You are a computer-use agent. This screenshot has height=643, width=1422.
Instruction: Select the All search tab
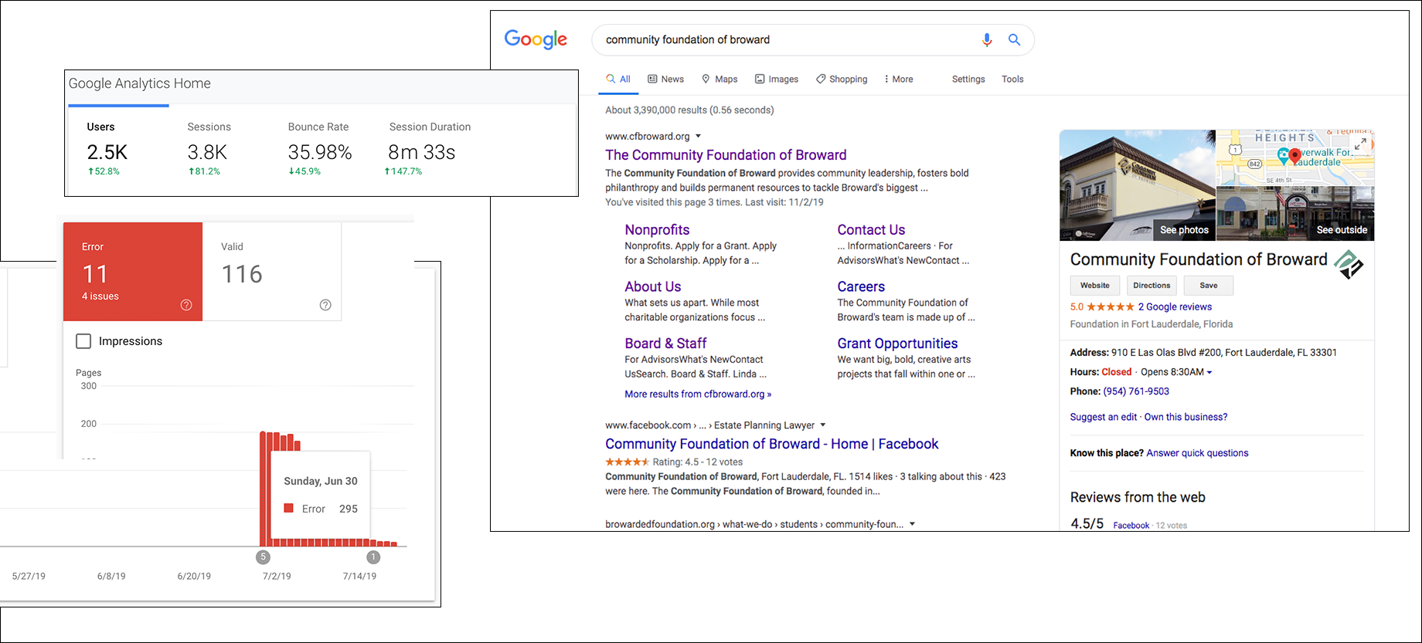[618, 80]
